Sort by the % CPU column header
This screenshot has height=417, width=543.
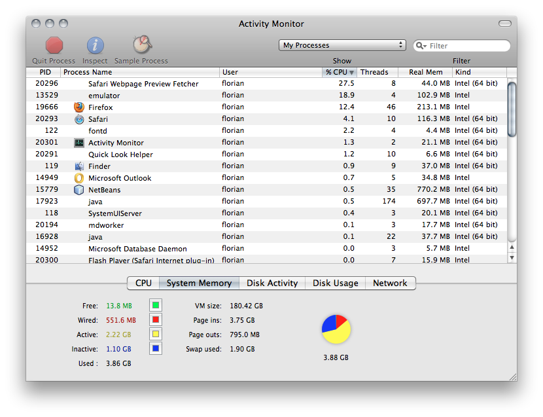[x=340, y=72]
